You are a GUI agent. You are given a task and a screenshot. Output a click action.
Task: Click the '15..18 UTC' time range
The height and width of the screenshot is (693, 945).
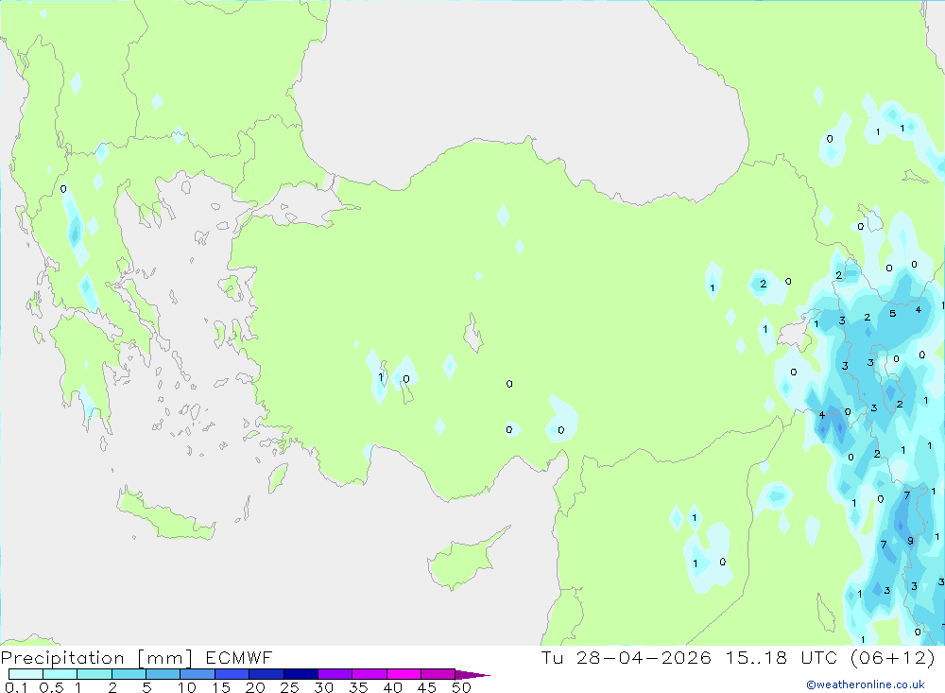(x=782, y=657)
